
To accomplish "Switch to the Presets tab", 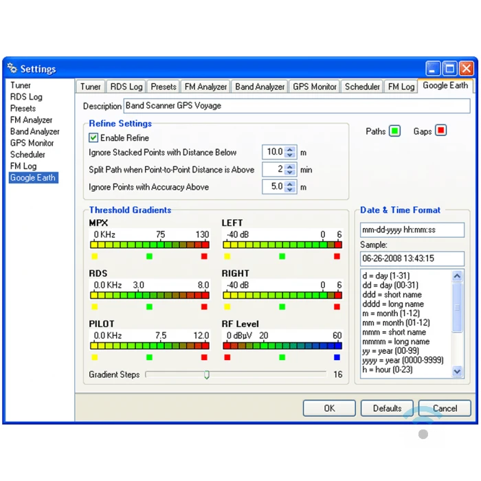I will [x=164, y=87].
